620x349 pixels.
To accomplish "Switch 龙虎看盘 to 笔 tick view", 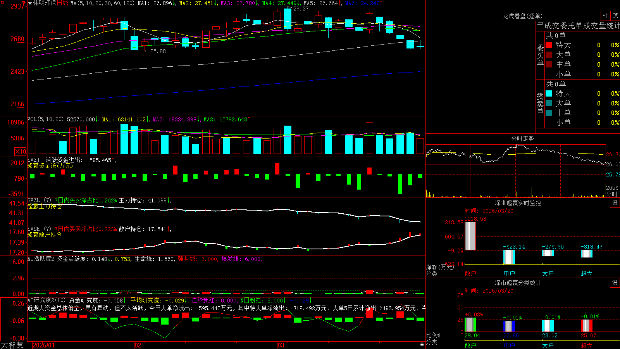I will 615,16.
